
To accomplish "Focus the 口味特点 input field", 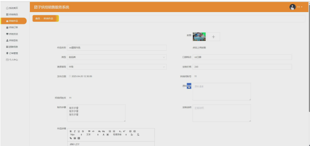I will click(x=242, y=57).
